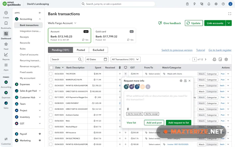Click the manage people icon in request popup

click(x=185, y=81)
